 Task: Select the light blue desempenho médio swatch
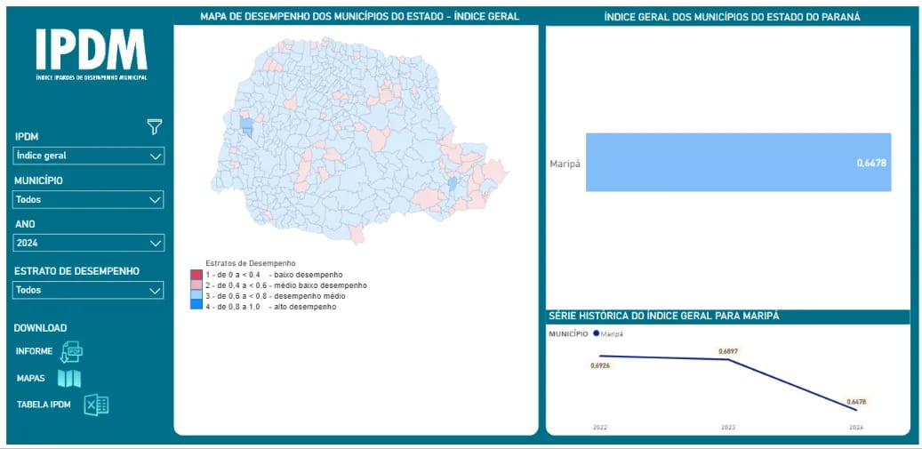pos(196,295)
